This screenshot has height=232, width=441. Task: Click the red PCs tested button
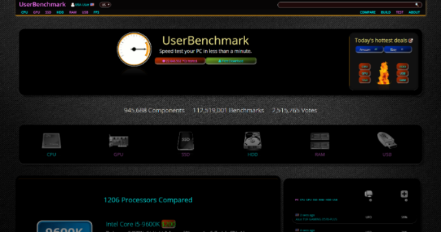coord(180,61)
